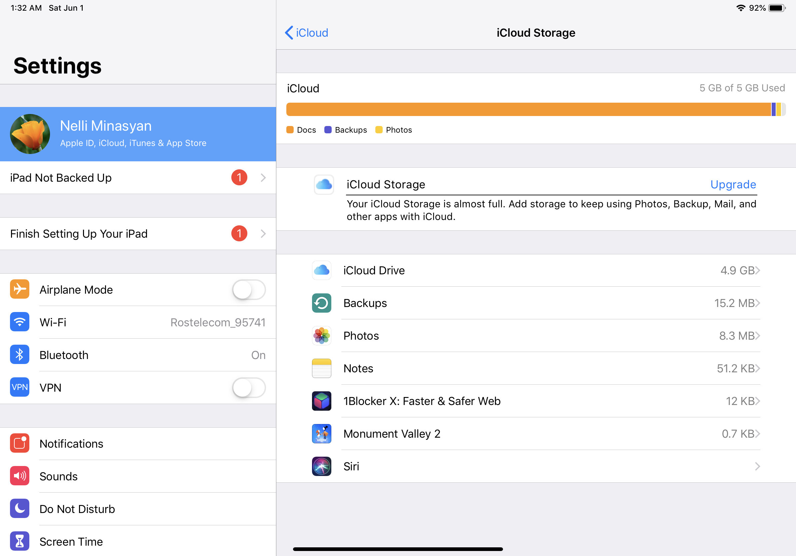796x556 pixels.
Task: Tap the Notes app icon
Action: click(x=321, y=368)
